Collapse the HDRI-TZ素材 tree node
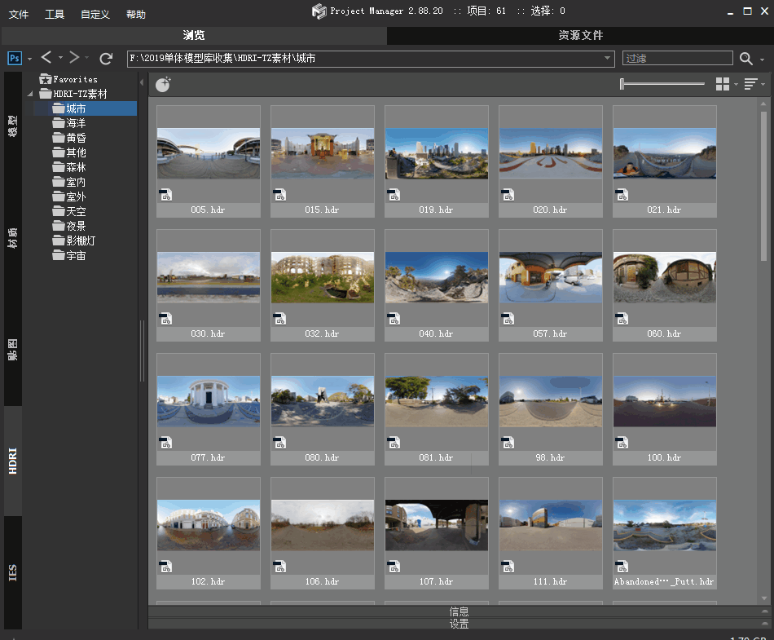This screenshot has height=640, width=774. point(30,94)
